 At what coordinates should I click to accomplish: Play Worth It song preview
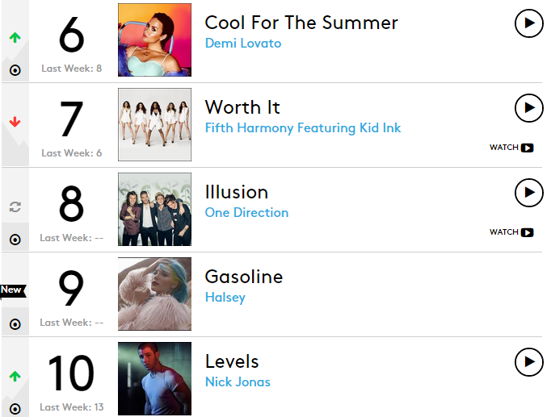528,107
